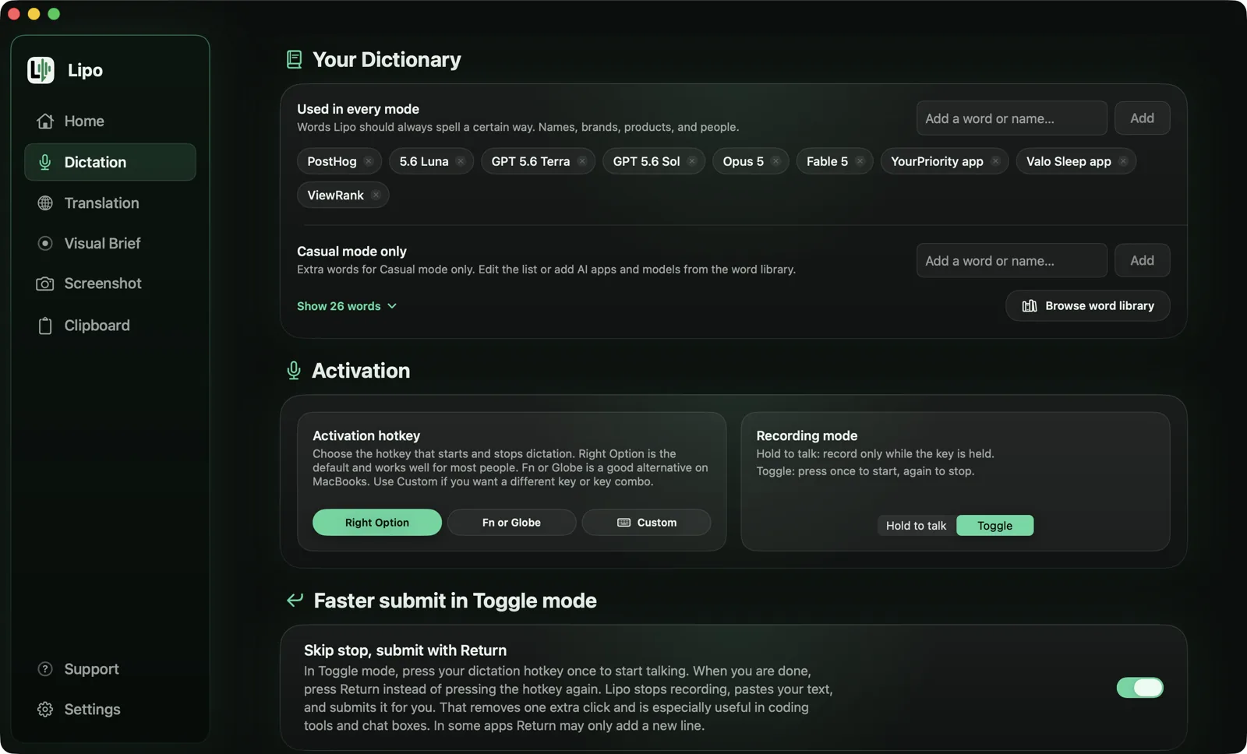
Task: Click the Lipo app logo icon
Action: point(41,70)
